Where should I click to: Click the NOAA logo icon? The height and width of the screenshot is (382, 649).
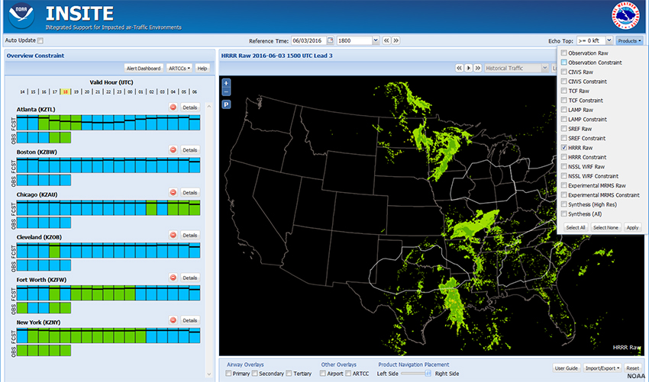coord(21,15)
